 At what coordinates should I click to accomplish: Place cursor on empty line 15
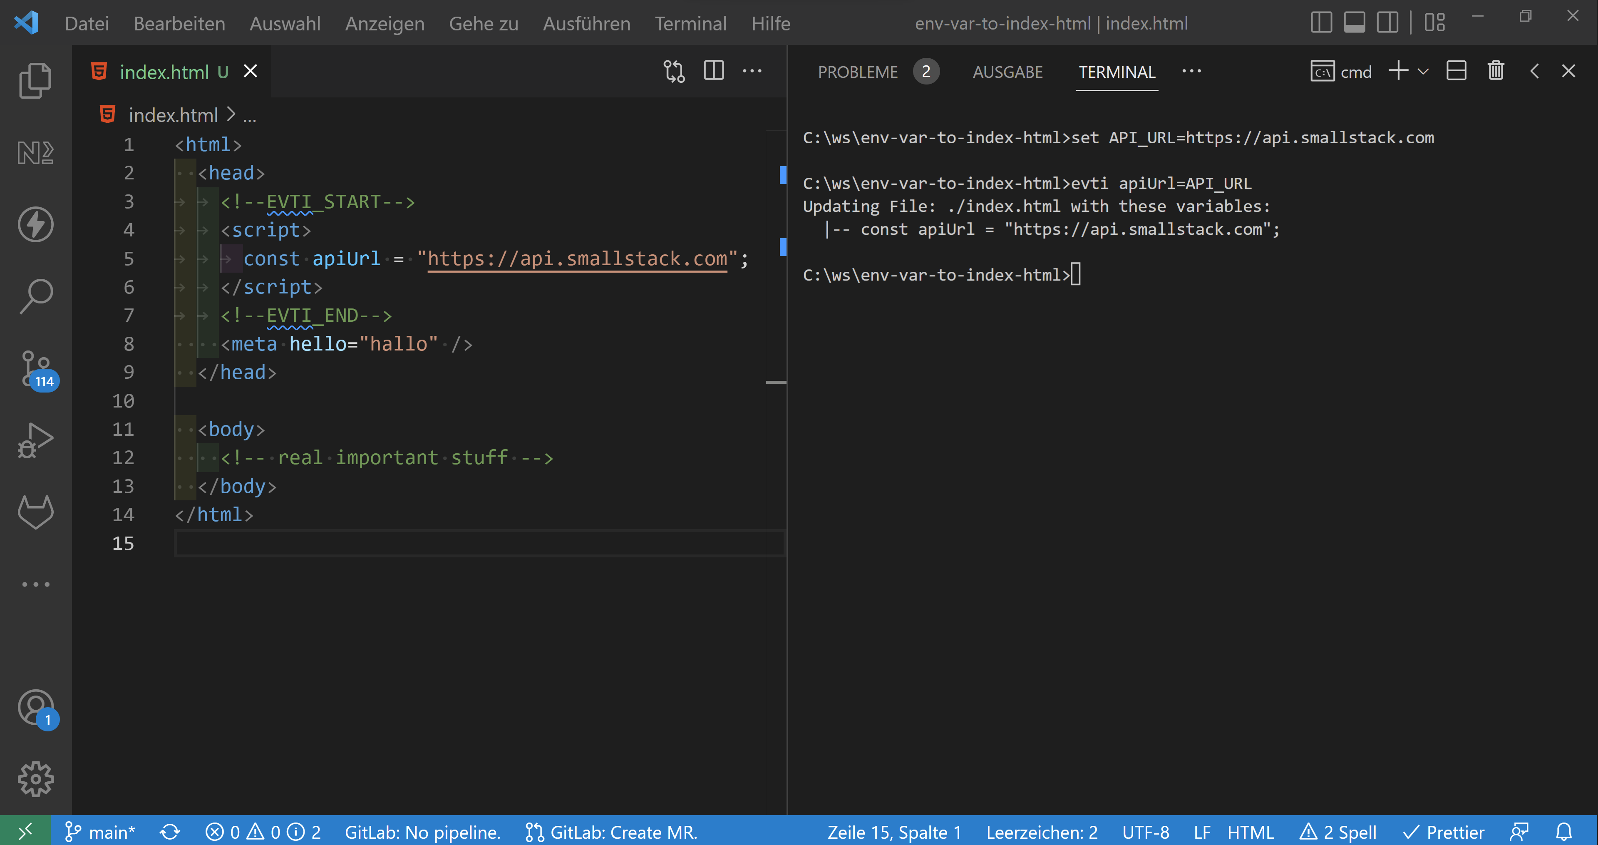(479, 543)
